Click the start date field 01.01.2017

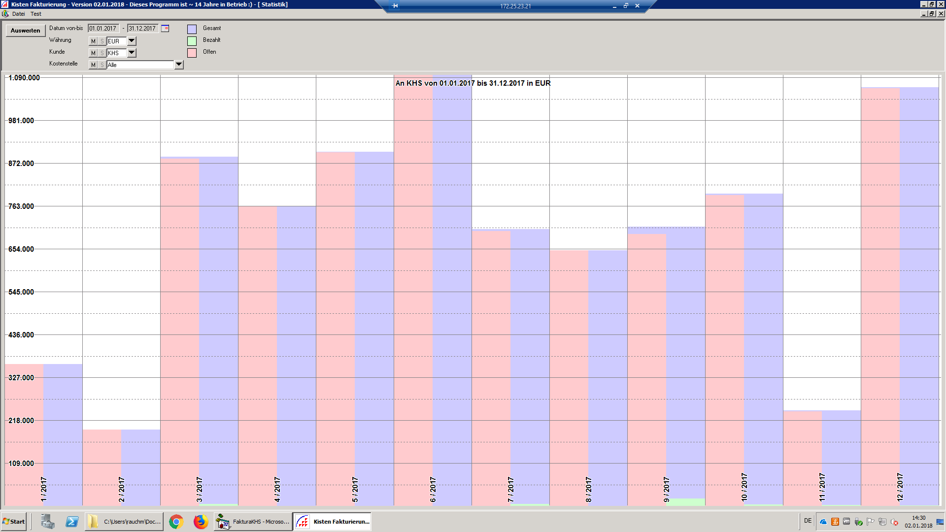coord(103,29)
